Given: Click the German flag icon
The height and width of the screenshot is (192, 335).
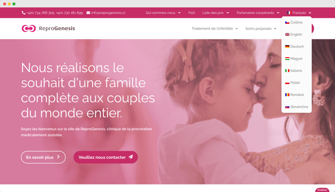Looking at the screenshot, I should pyautogui.click(x=287, y=46).
